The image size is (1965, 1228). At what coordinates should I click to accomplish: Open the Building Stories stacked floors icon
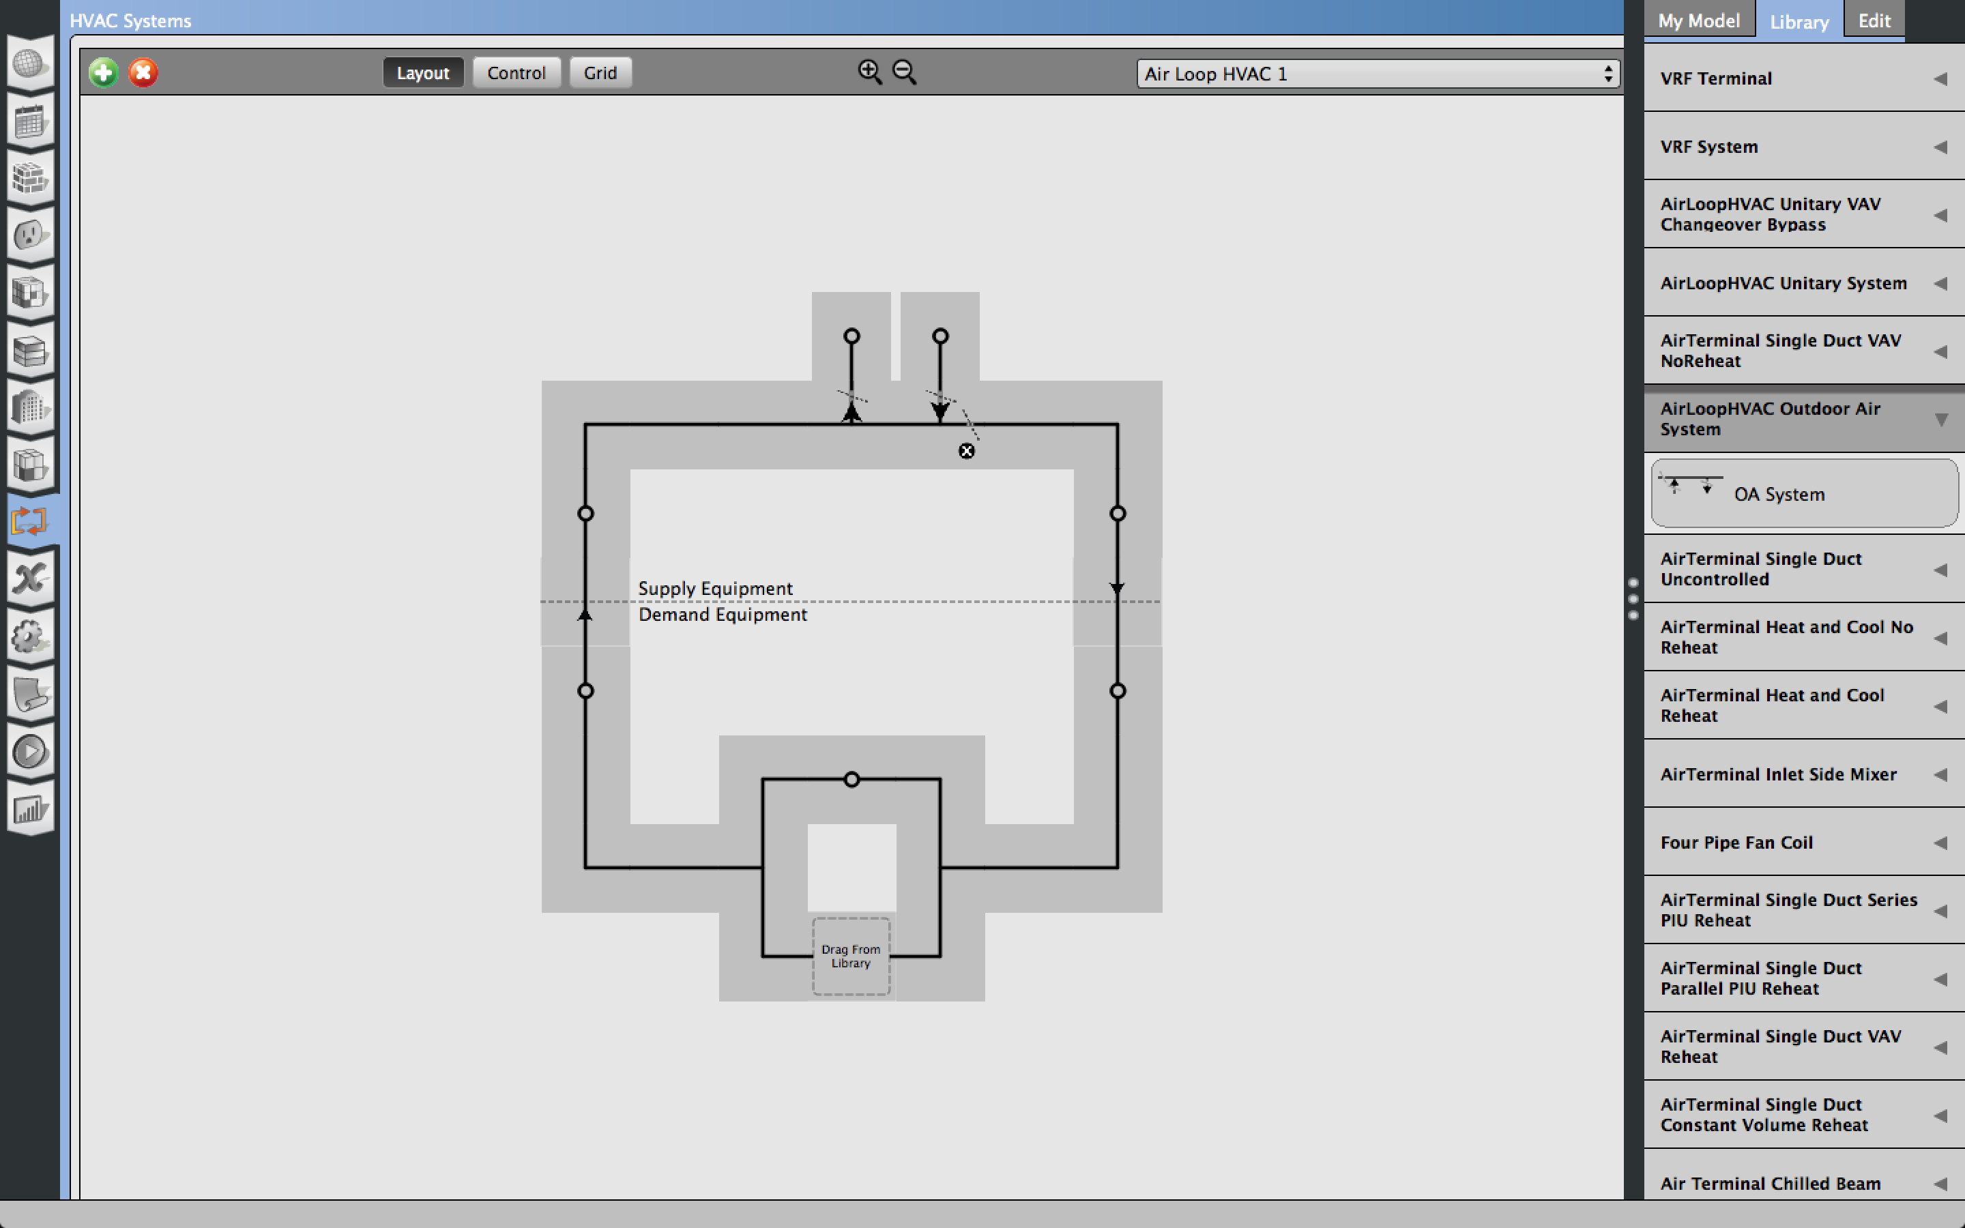tap(29, 351)
